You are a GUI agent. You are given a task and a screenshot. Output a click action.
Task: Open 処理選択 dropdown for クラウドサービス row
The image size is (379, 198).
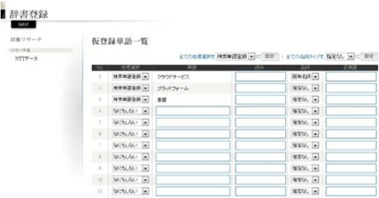[x=131, y=76]
